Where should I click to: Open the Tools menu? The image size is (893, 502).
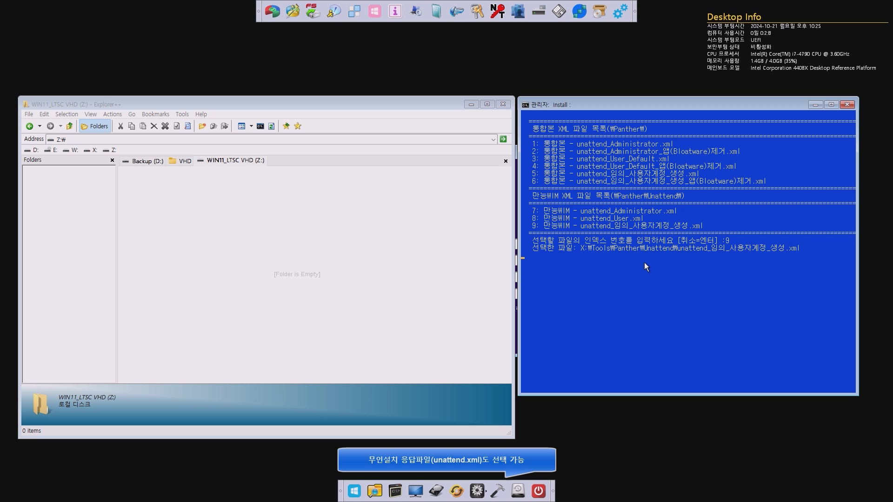click(x=182, y=114)
